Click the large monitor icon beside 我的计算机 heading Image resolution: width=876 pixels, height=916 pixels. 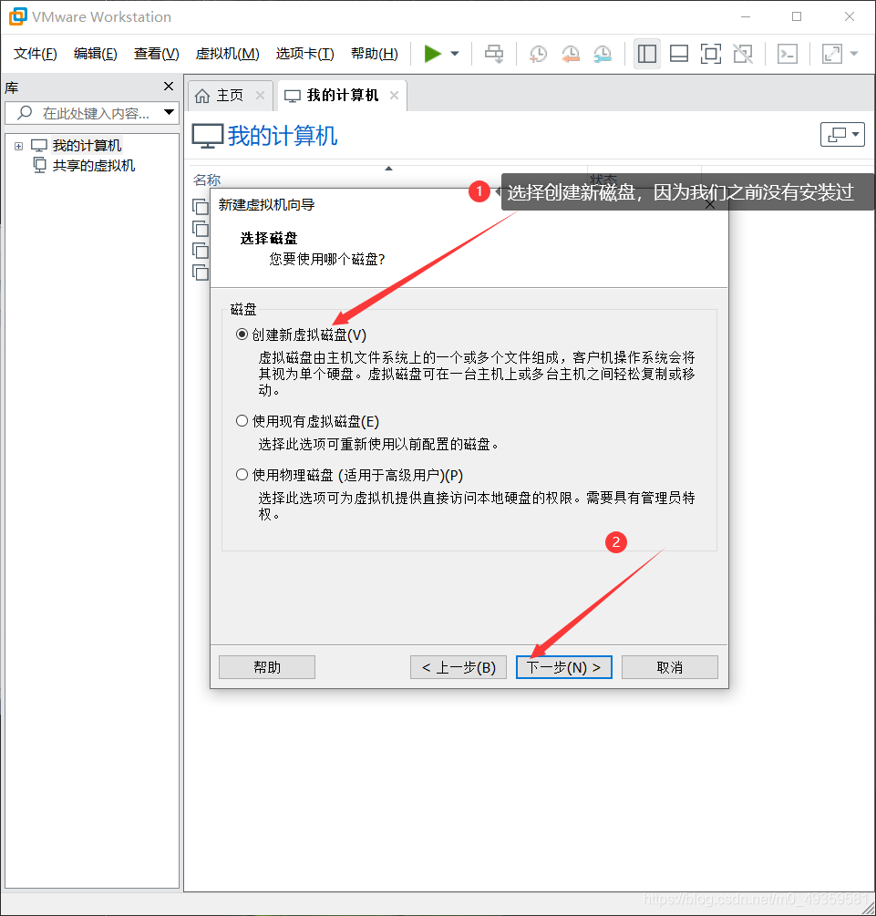(x=208, y=136)
